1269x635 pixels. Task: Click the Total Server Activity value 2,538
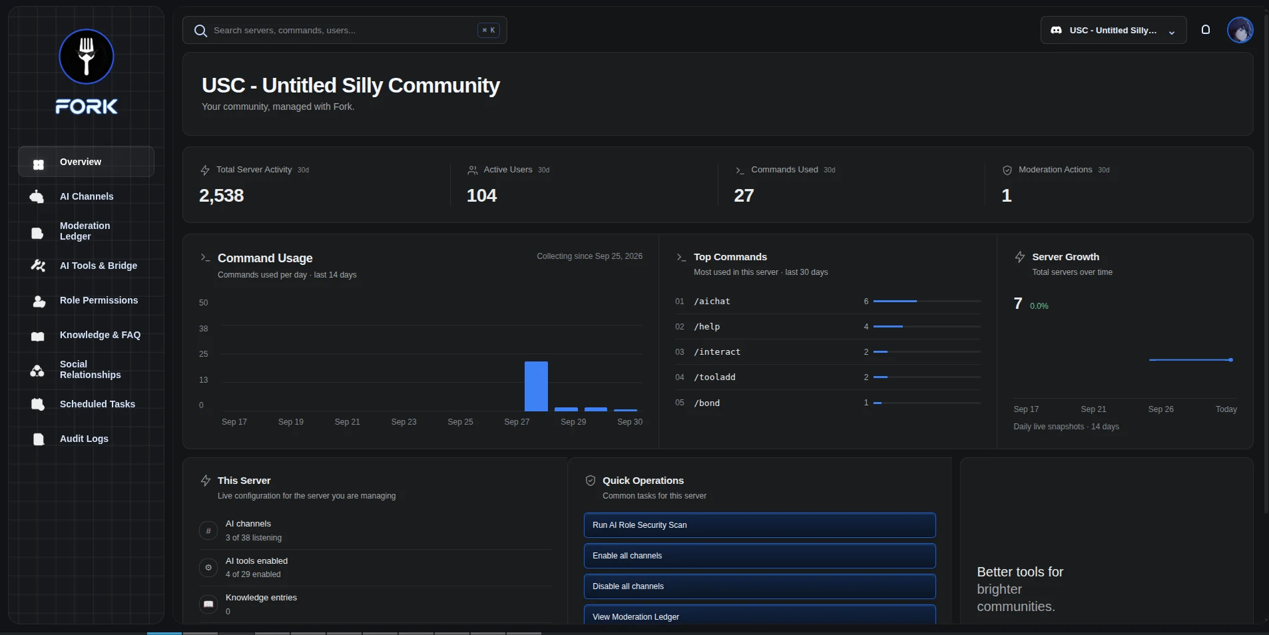[x=221, y=196]
